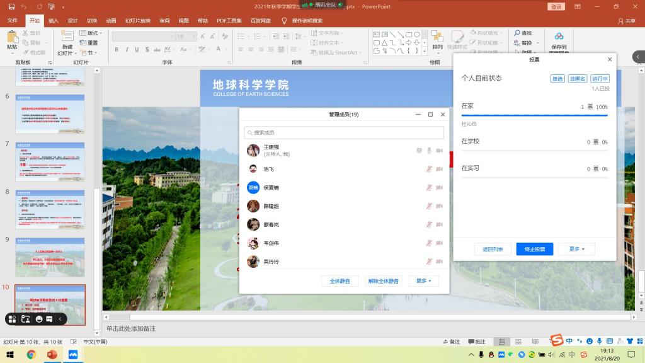Expand 更多 dropdown in the voting panel
Viewport: 645px width, 363px height.
coord(577,249)
